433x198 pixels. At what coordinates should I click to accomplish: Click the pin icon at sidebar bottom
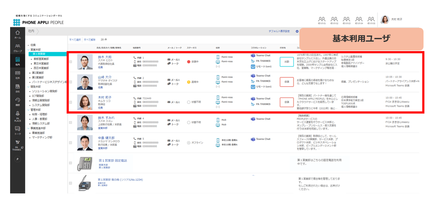click(17, 160)
